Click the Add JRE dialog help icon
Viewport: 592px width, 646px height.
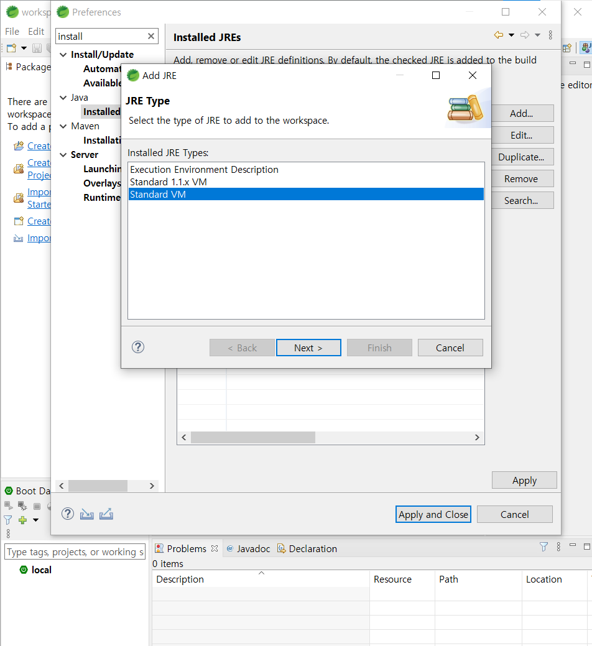point(138,348)
